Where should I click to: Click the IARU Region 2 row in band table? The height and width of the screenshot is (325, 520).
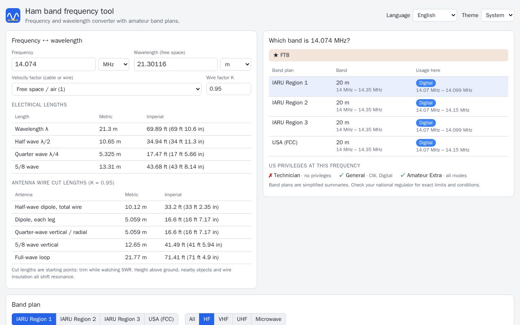tap(388, 106)
